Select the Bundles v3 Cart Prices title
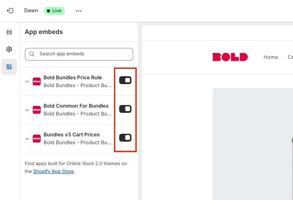Screen dimensions: 293x200 tap(72, 135)
